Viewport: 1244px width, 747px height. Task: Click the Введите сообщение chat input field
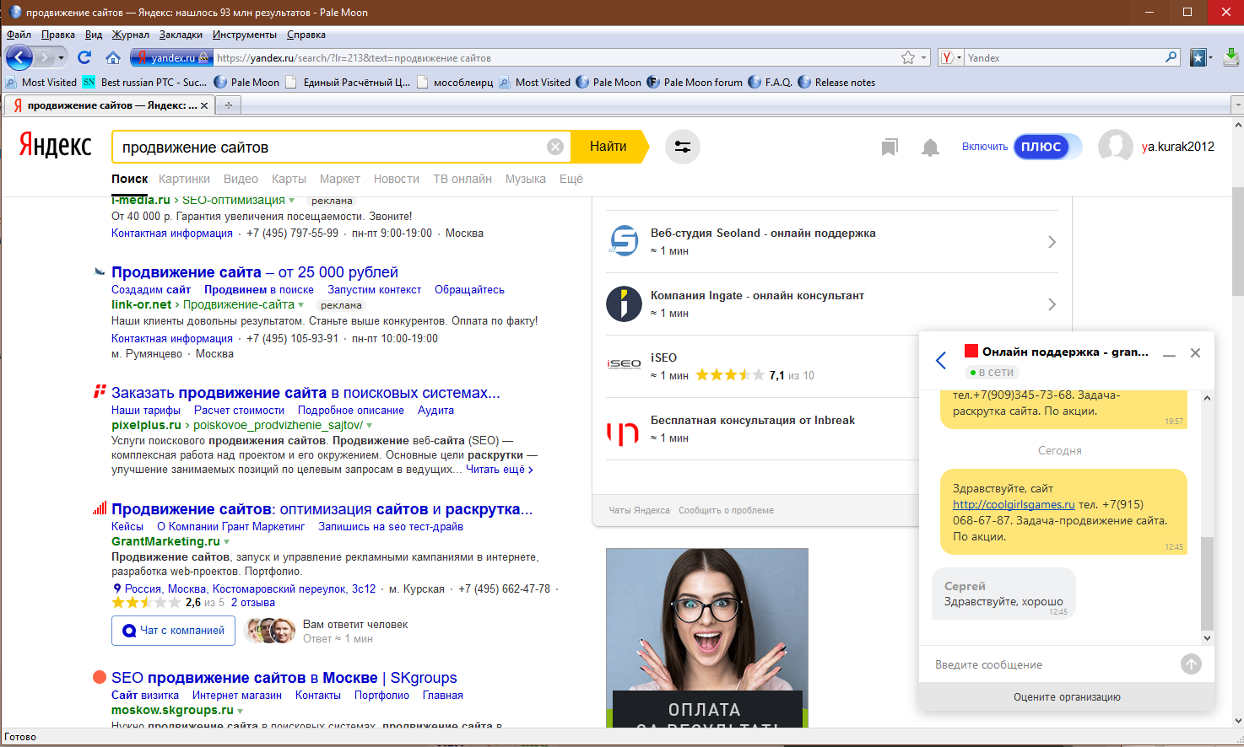coord(1051,664)
